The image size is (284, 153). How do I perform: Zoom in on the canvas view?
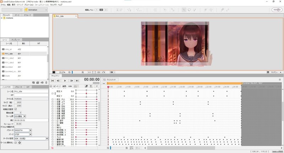pyautogui.click(x=83, y=72)
